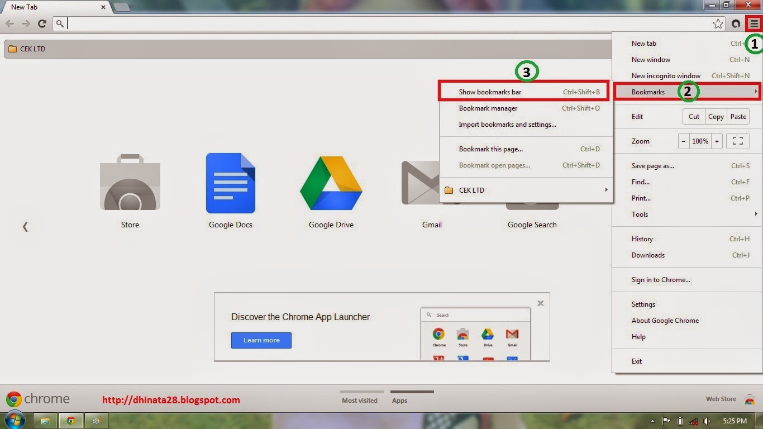Go to previous apps page arrow
Screen dimensions: 763x429
pos(25,226)
